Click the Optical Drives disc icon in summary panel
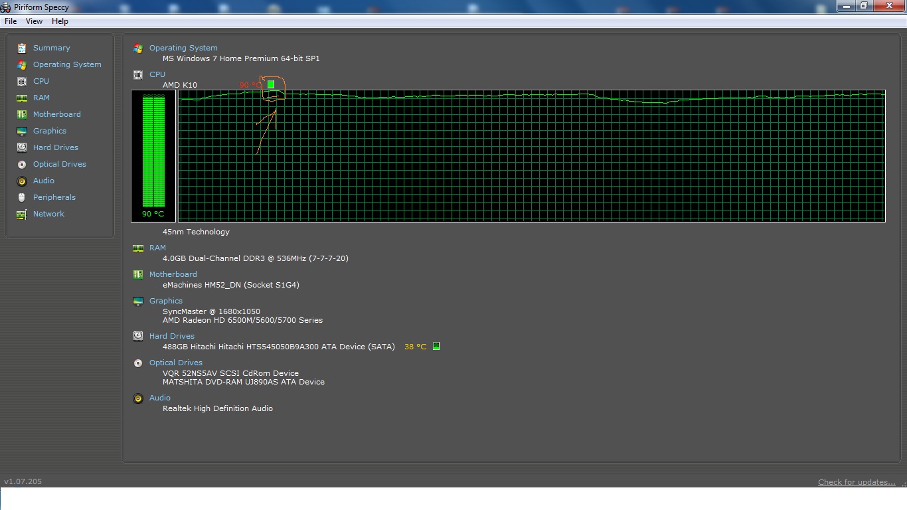Image resolution: width=907 pixels, height=510 pixels. 138,363
